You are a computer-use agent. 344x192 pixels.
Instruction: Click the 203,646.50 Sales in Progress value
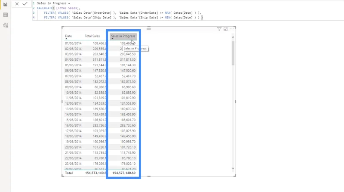(128, 54)
